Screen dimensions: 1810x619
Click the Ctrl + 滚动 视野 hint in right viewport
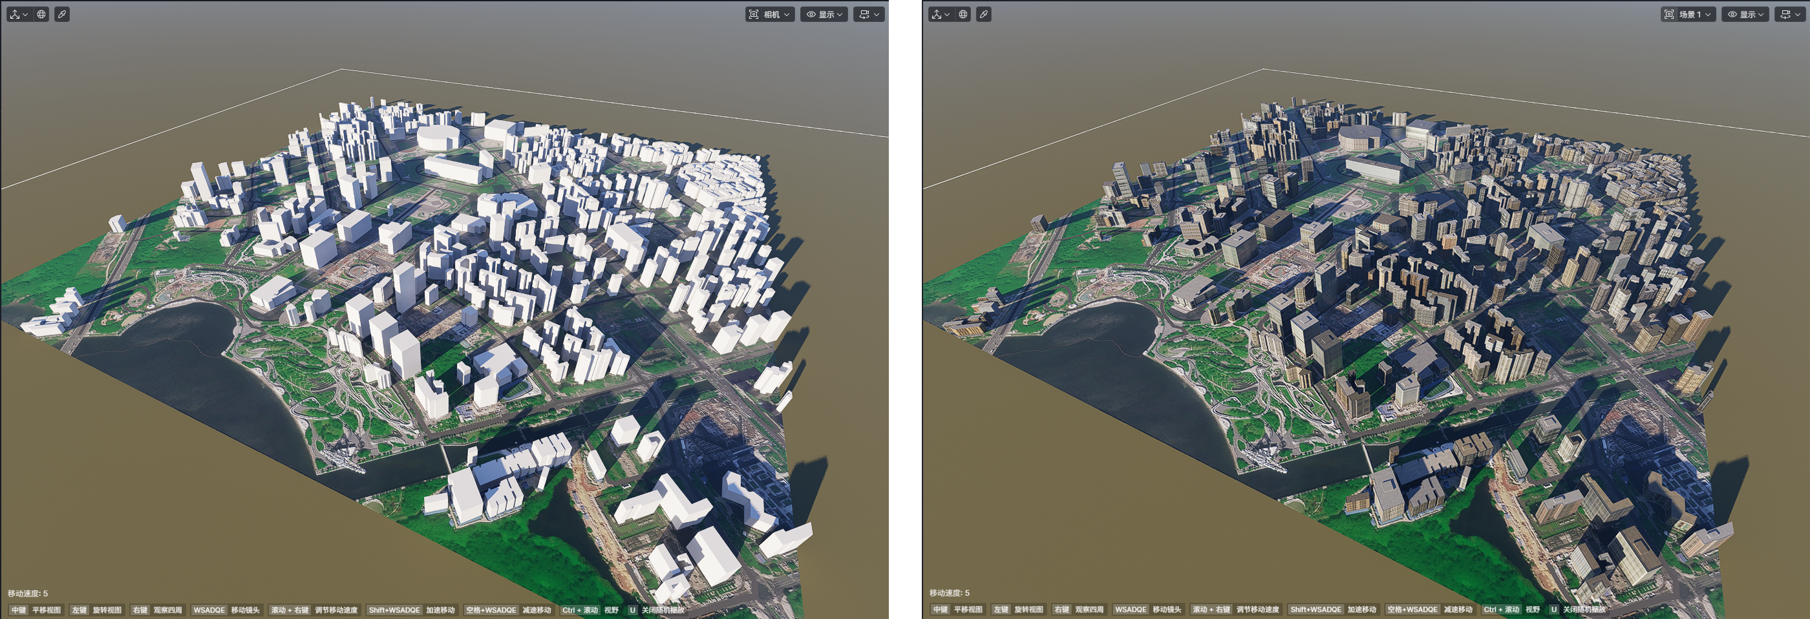[1511, 609]
